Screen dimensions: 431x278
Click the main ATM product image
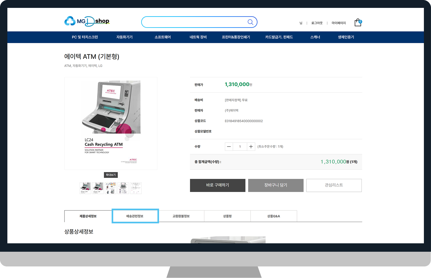pos(111,123)
